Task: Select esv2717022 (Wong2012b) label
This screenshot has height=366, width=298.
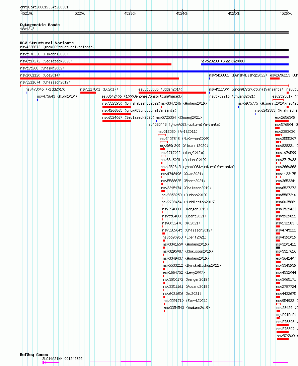Action: [x=183, y=152]
